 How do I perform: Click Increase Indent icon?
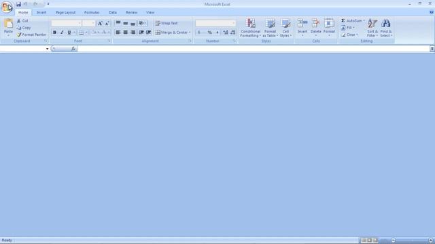click(148, 33)
